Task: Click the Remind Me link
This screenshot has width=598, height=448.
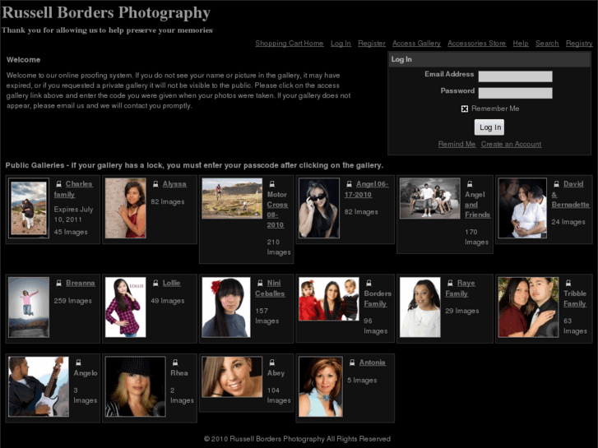Action: tap(457, 145)
